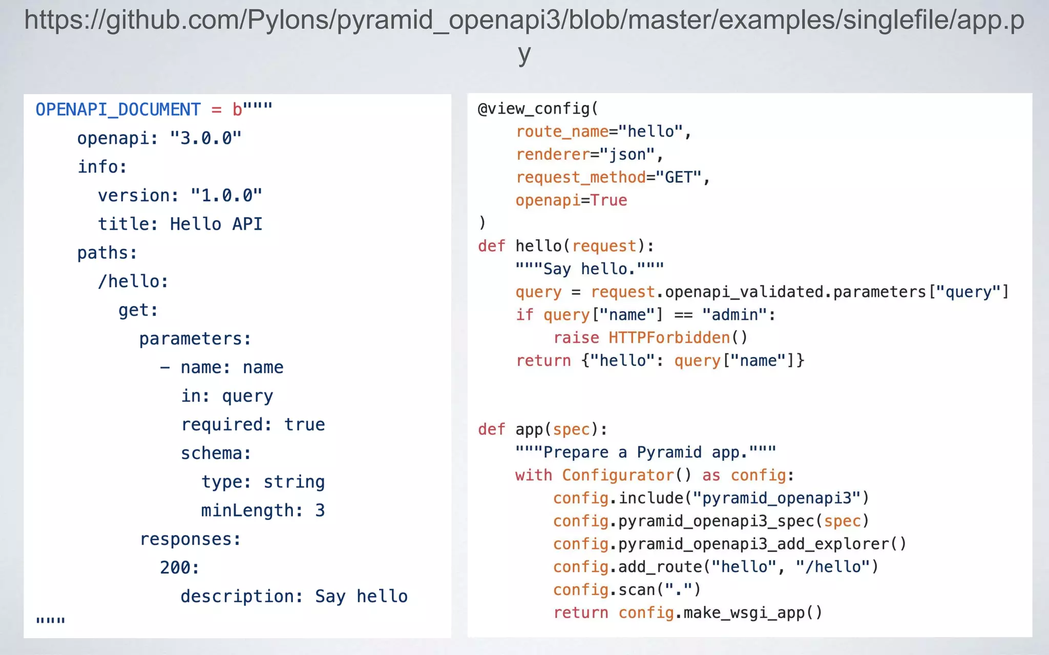The image size is (1049, 655).
Task: Select the 'def app(spec):' line
Action: point(542,429)
